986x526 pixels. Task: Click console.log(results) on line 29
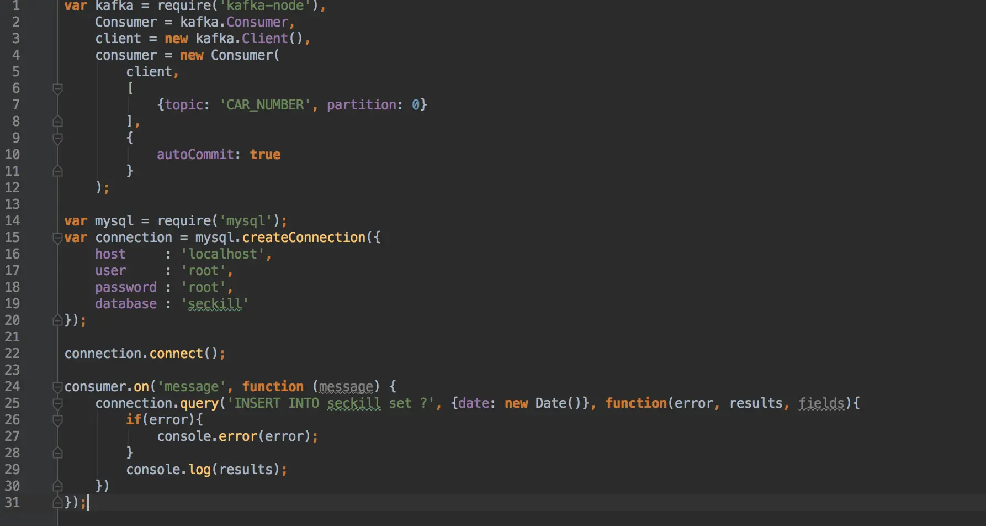pos(206,470)
